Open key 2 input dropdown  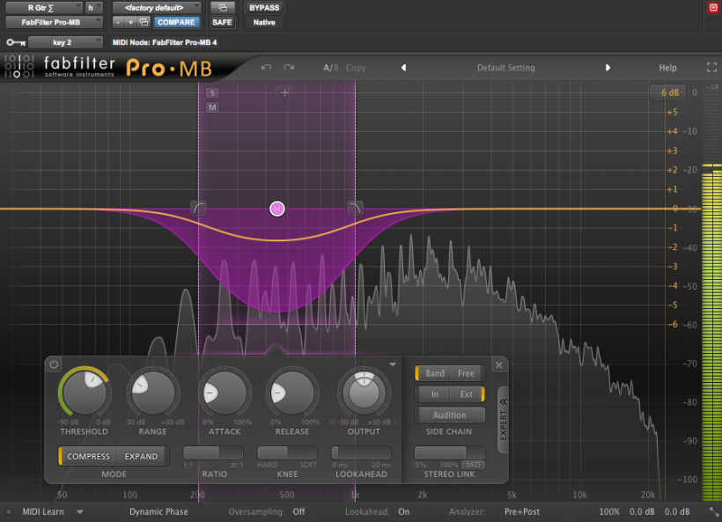(65, 42)
